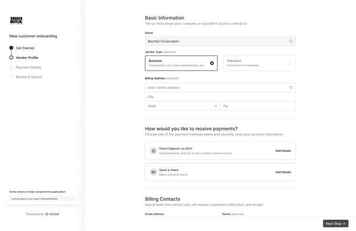Click the City input field
The image size is (356, 231).
[x=220, y=97]
